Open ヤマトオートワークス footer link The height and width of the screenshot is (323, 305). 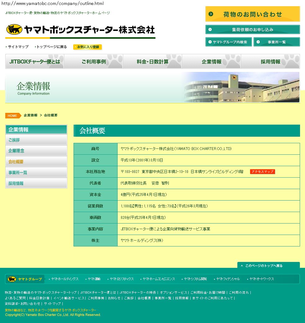point(262,279)
